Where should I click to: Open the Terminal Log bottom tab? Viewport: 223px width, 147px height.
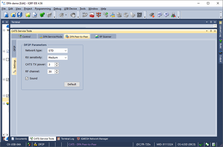coord(66,139)
